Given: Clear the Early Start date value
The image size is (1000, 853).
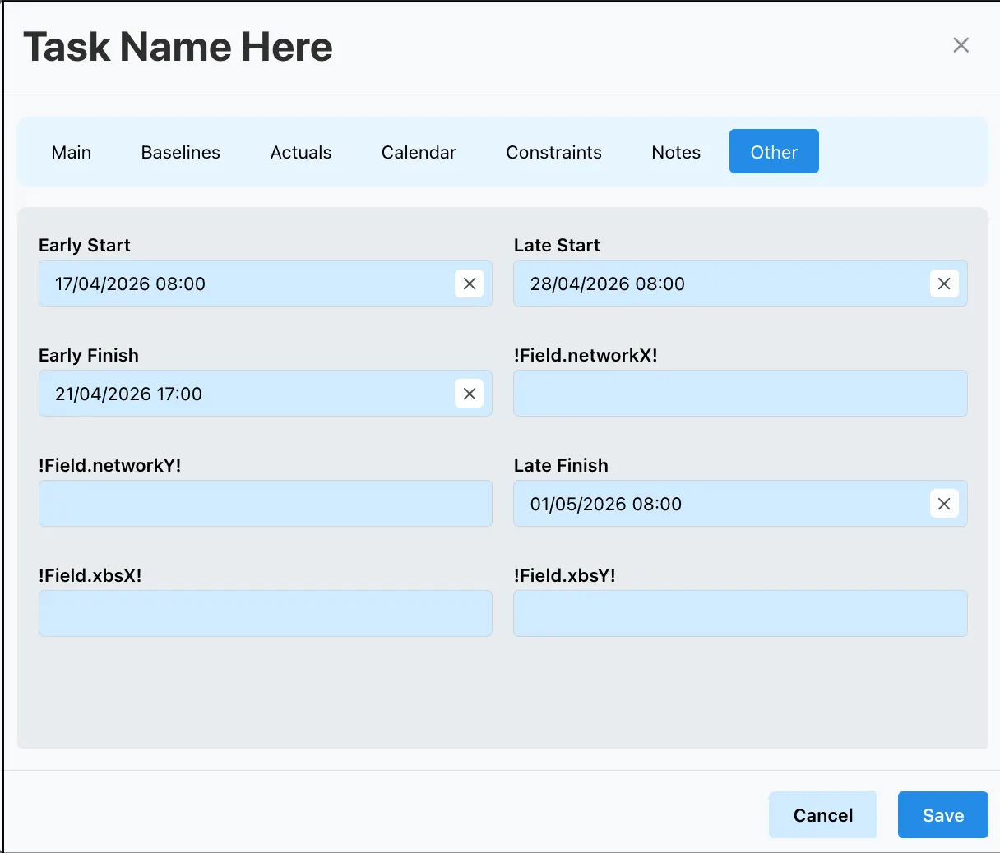Looking at the screenshot, I should pos(470,284).
